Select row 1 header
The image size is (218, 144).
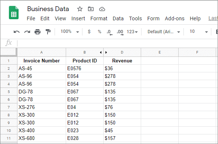pos(9,61)
